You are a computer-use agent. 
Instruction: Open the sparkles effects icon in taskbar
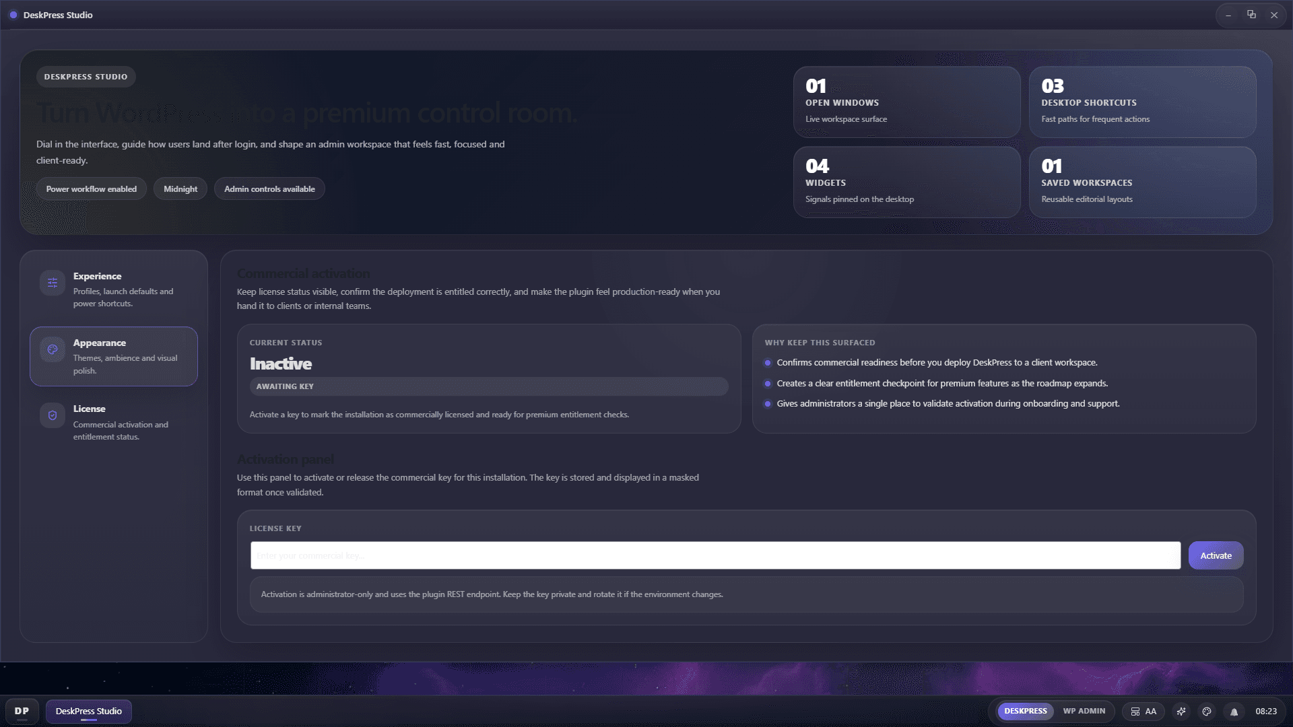(1181, 711)
